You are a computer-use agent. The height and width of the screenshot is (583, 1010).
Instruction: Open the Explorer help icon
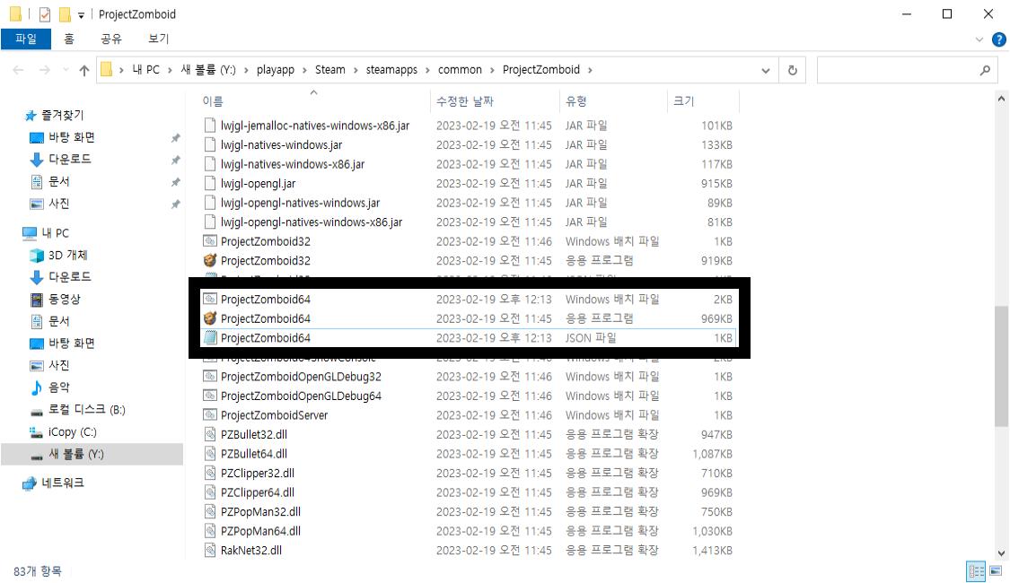tap(999, 39)
